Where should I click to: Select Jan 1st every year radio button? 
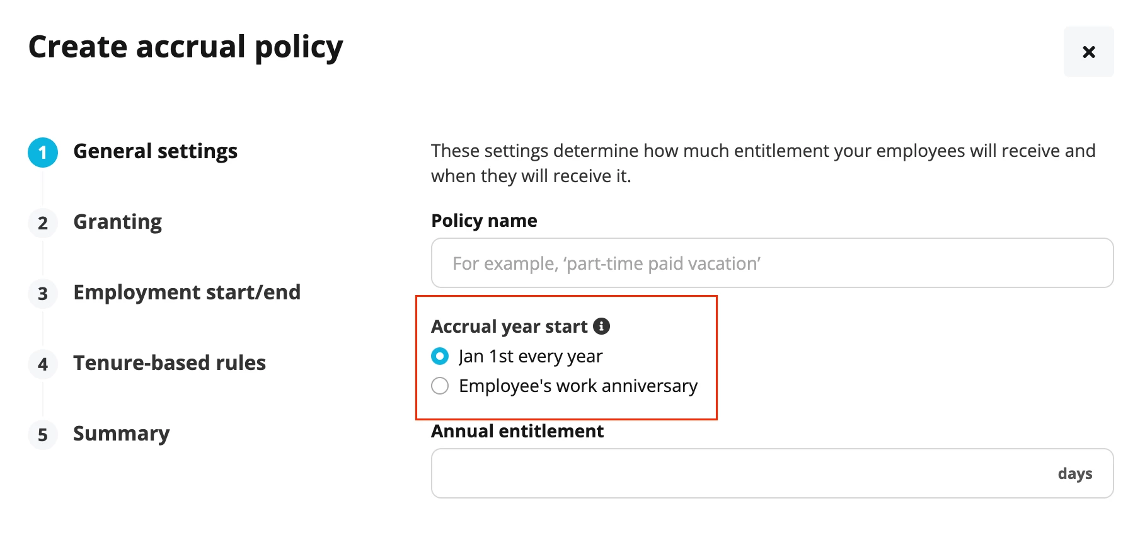point(440,356)
